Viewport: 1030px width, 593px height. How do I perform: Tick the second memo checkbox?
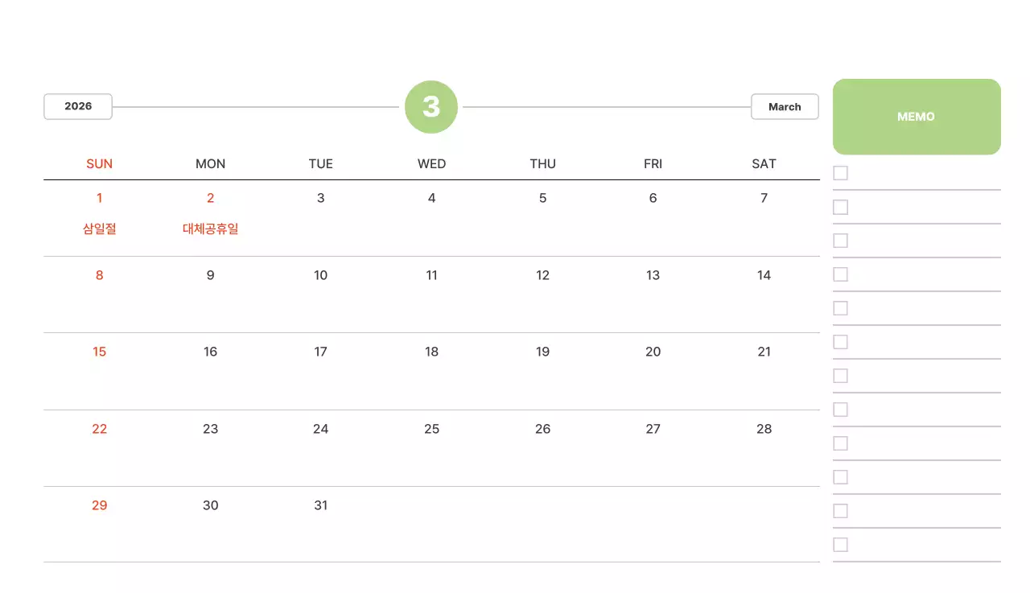tap(841, 208)
